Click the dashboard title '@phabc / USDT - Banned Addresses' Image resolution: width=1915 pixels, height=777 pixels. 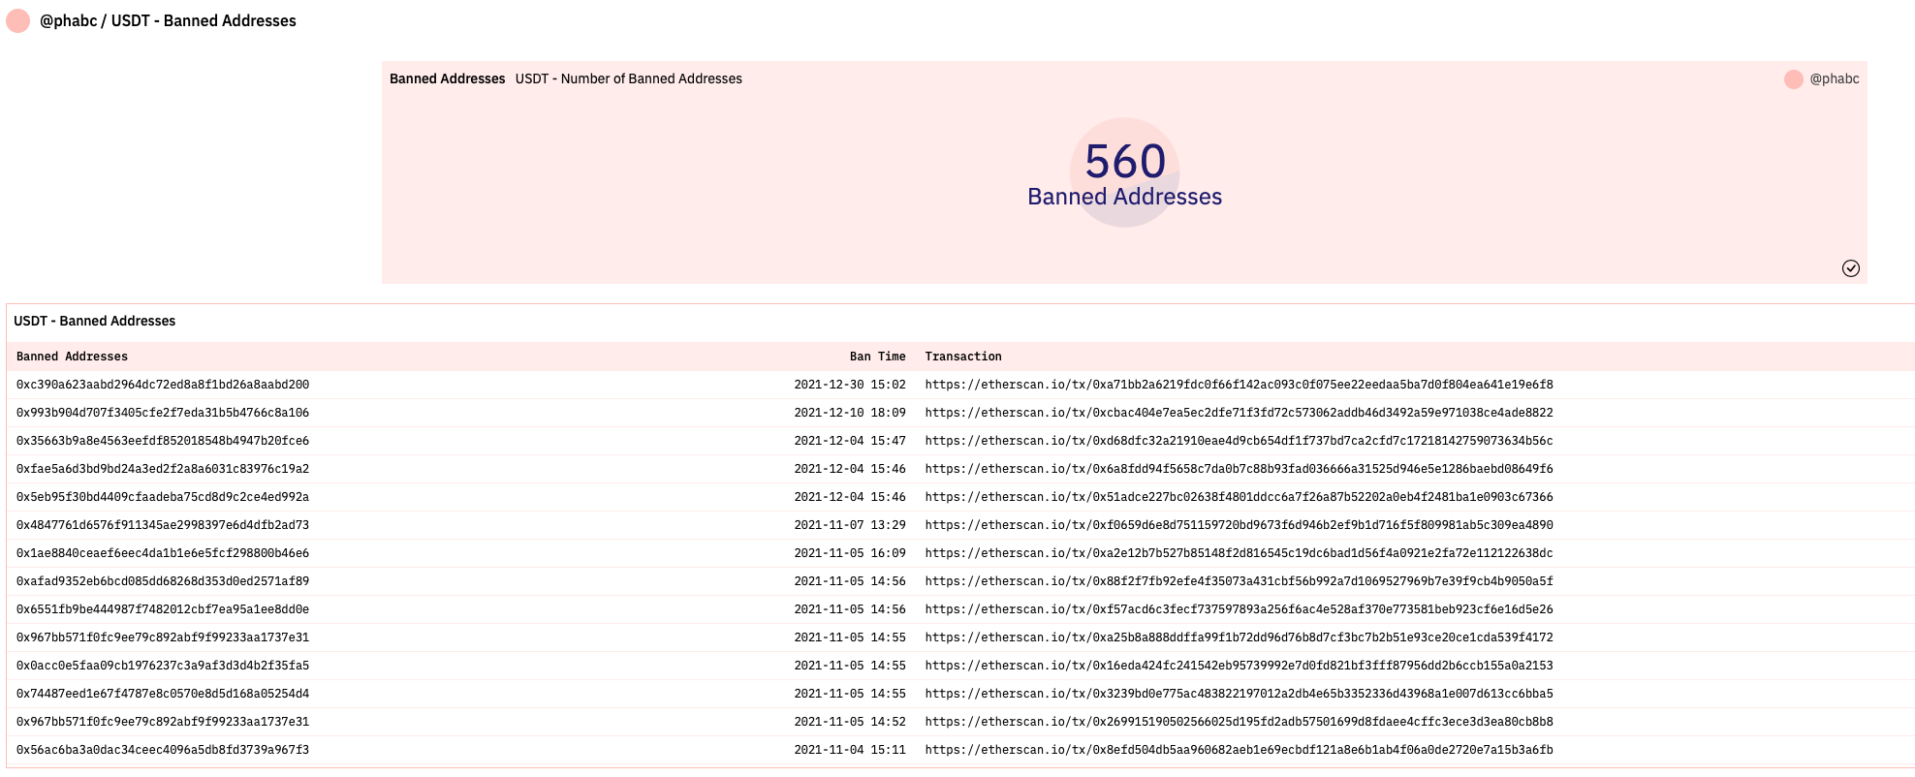[x=168, y=20]
